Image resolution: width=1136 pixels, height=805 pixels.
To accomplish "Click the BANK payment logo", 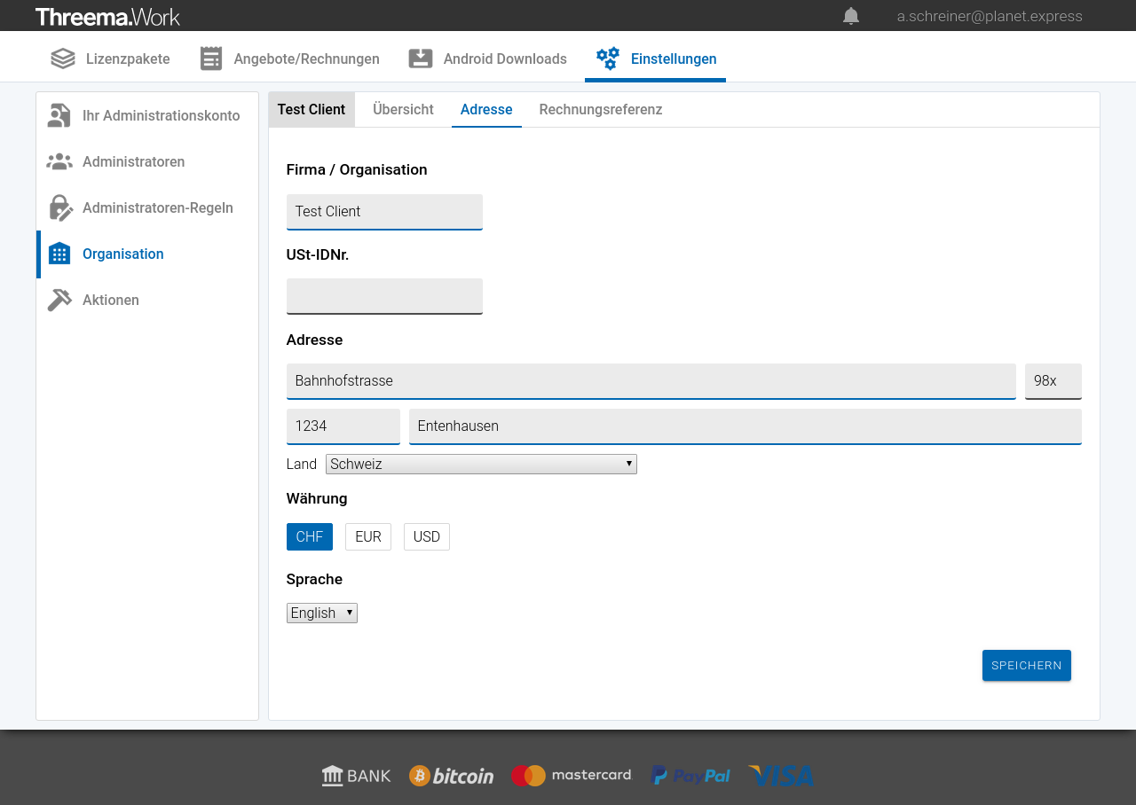I will (x=356, y=776).
